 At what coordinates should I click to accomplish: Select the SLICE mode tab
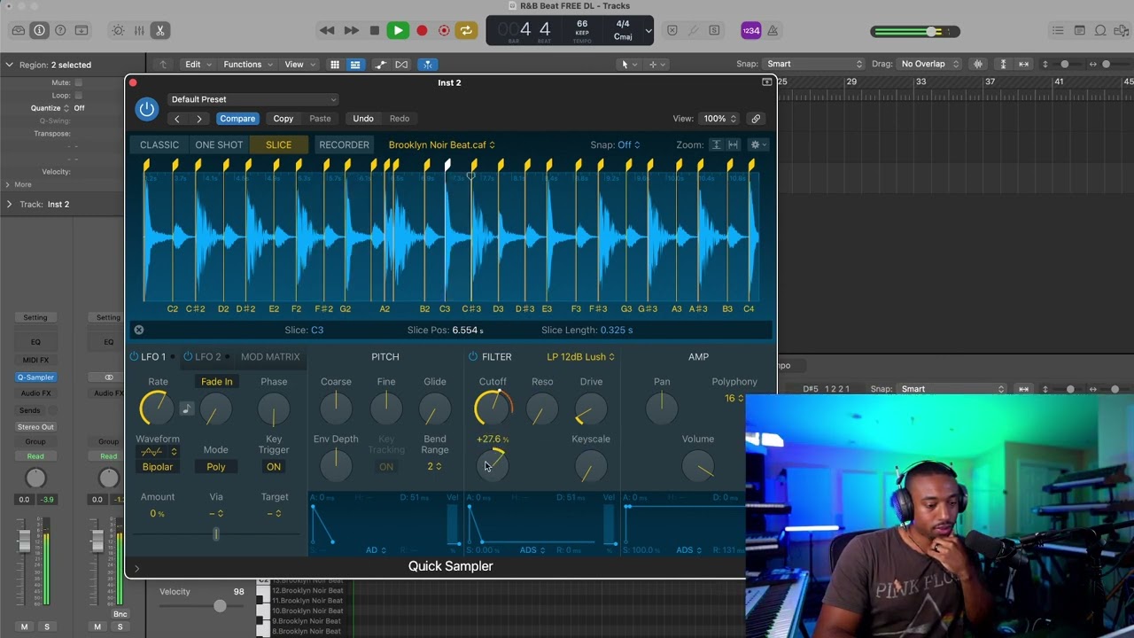pos(278,144)
